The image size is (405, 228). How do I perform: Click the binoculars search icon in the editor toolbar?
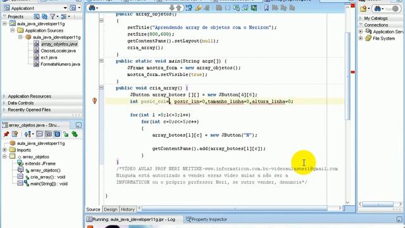pos(93,8)
